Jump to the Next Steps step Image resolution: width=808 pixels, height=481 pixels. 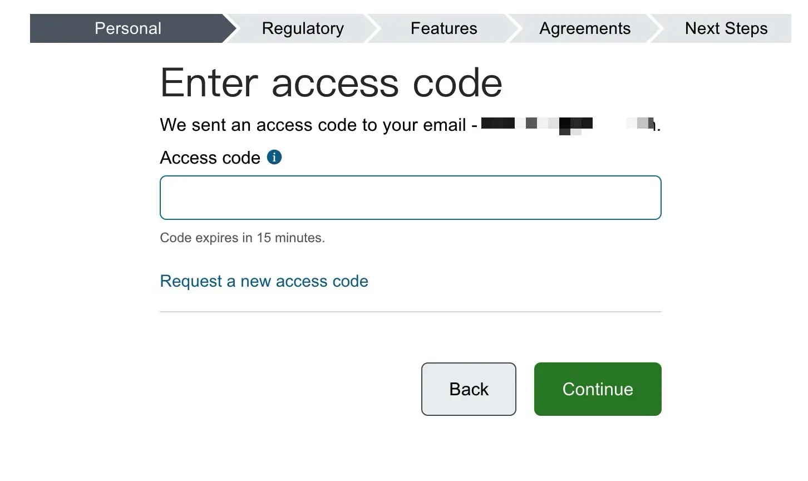(726, 28)
